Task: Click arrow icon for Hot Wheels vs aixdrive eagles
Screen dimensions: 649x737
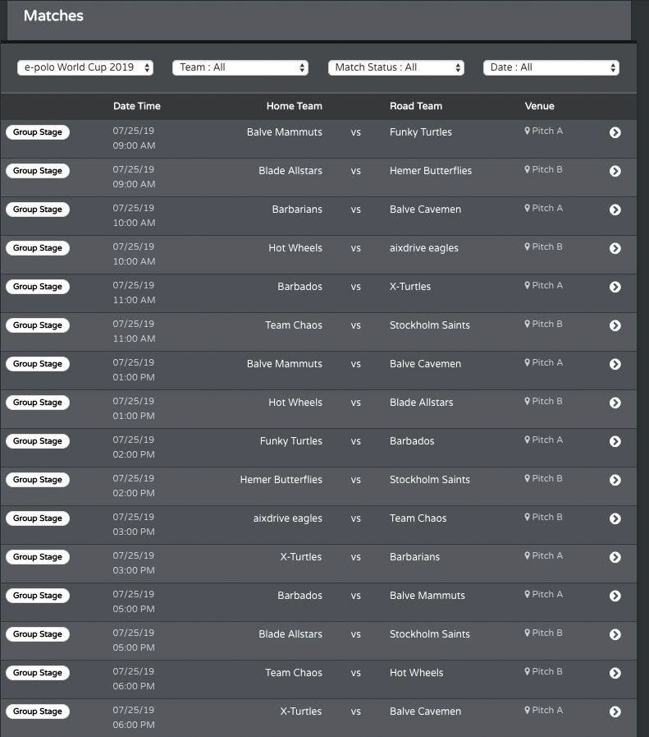Action: pyautogui.click(x=615, y=248)
